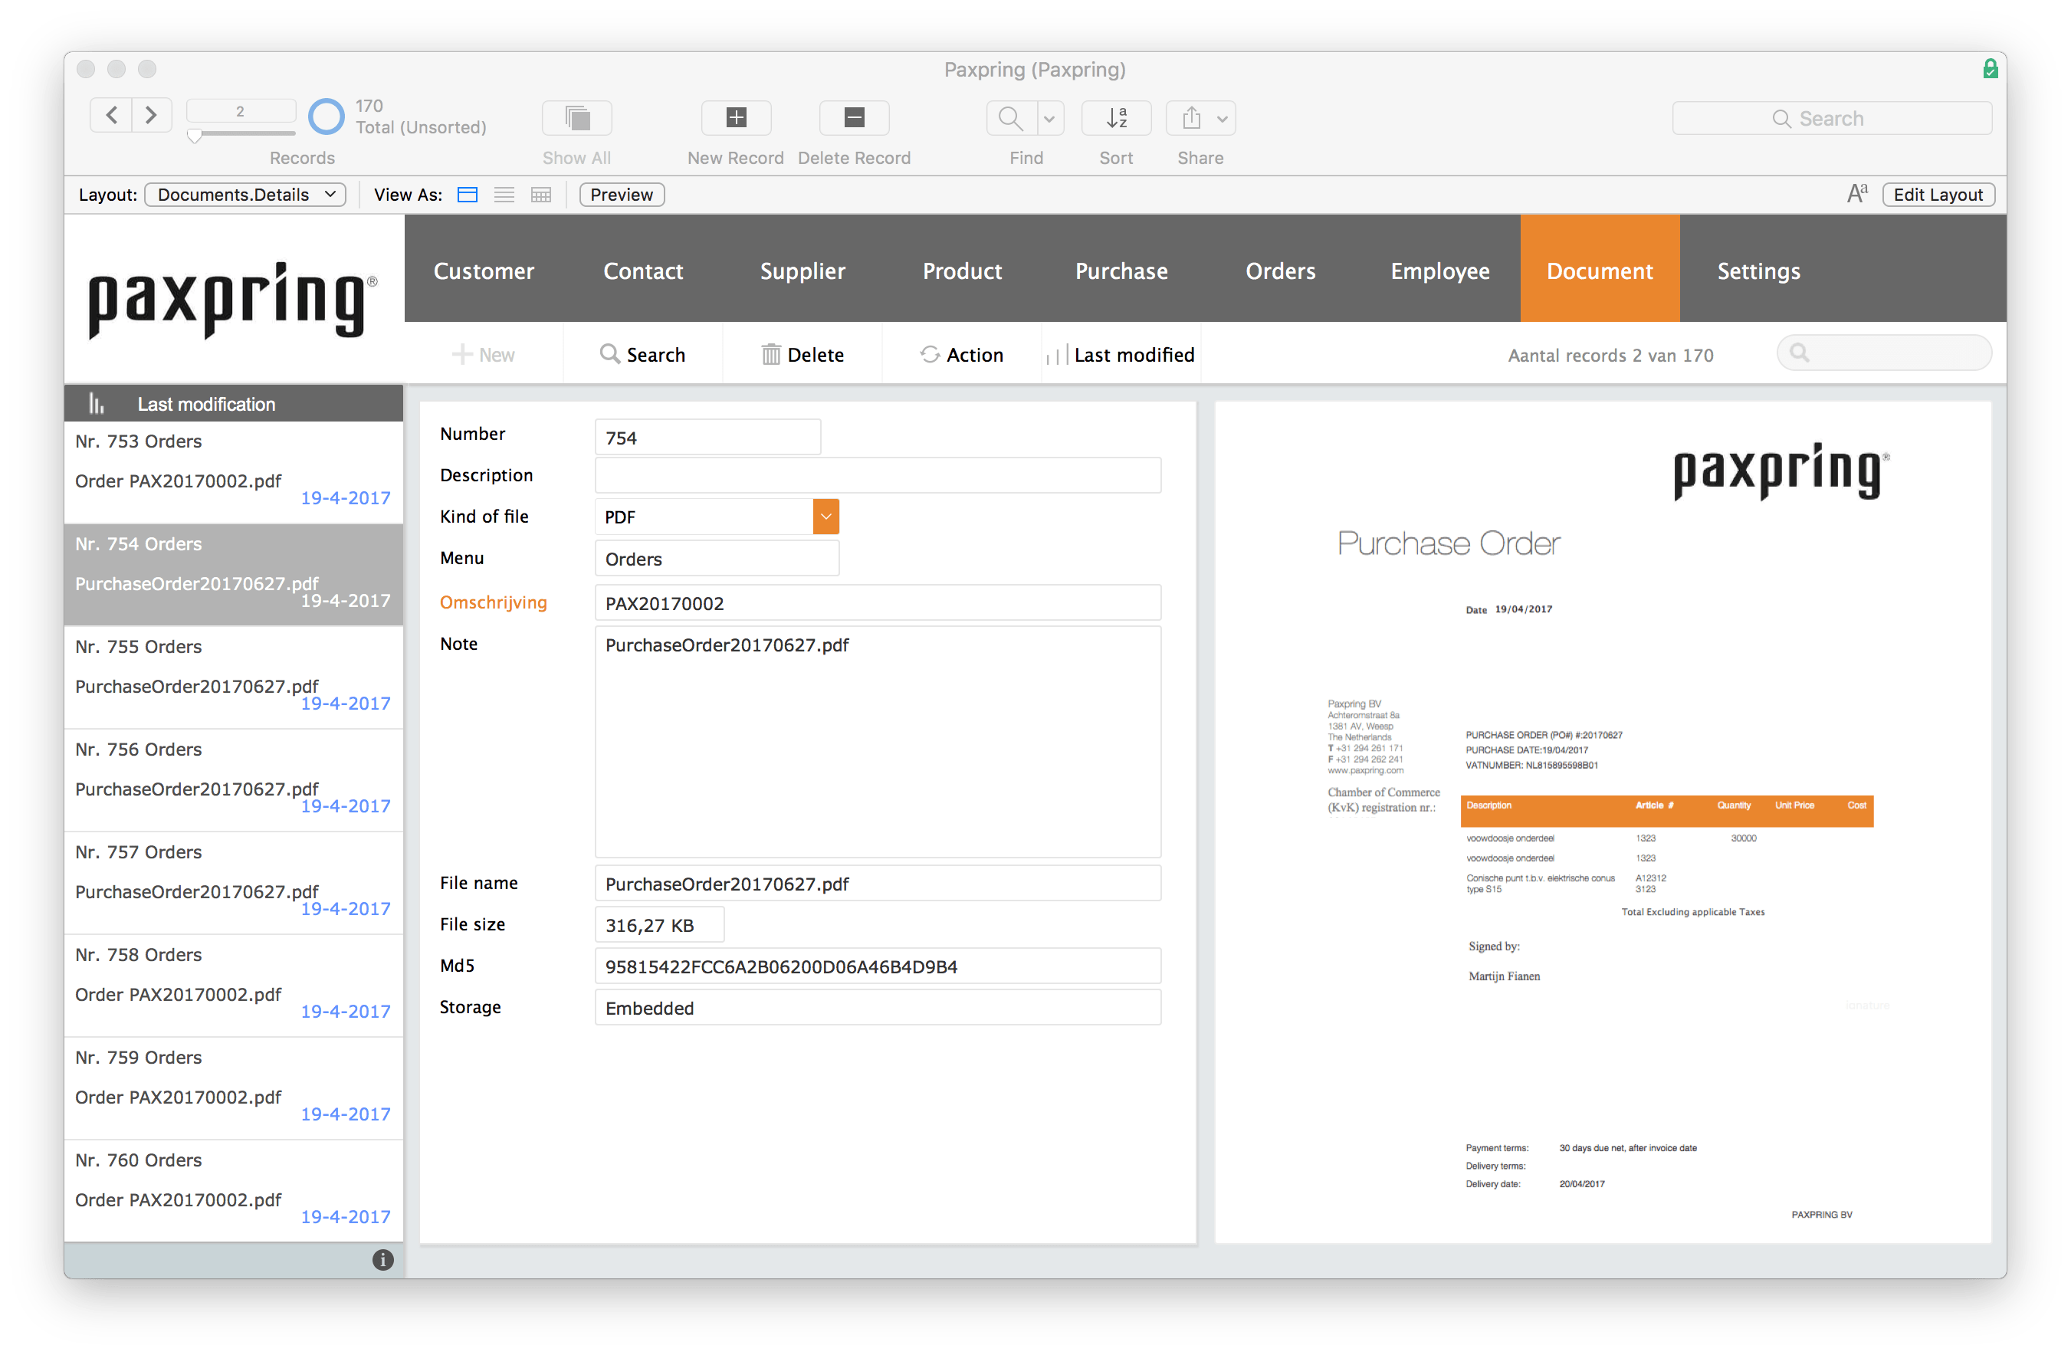
Task: Expand the Find dropdown arrow
Action: [x=1049, y=117]
